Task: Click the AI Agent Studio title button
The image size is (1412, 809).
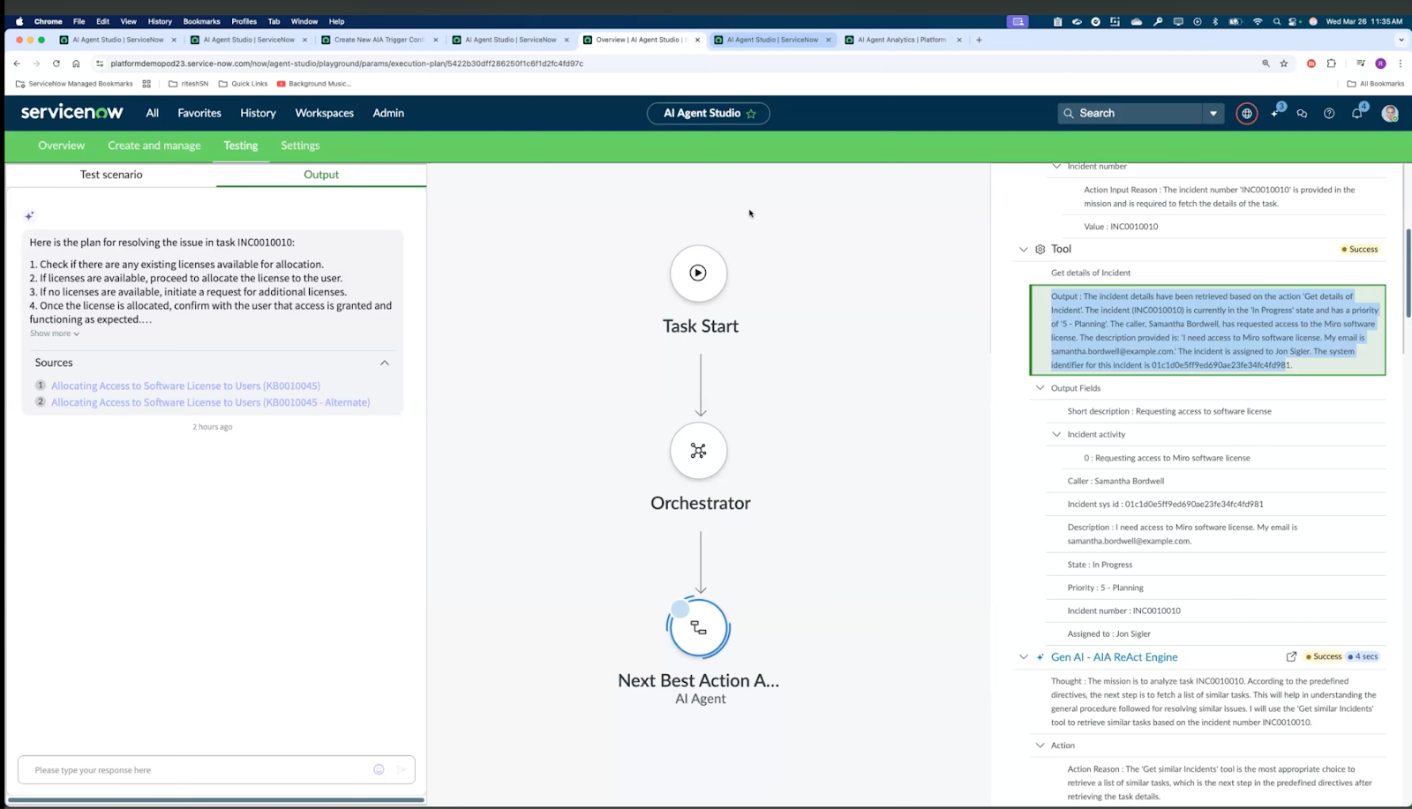Action: click(x=708, y=114)
